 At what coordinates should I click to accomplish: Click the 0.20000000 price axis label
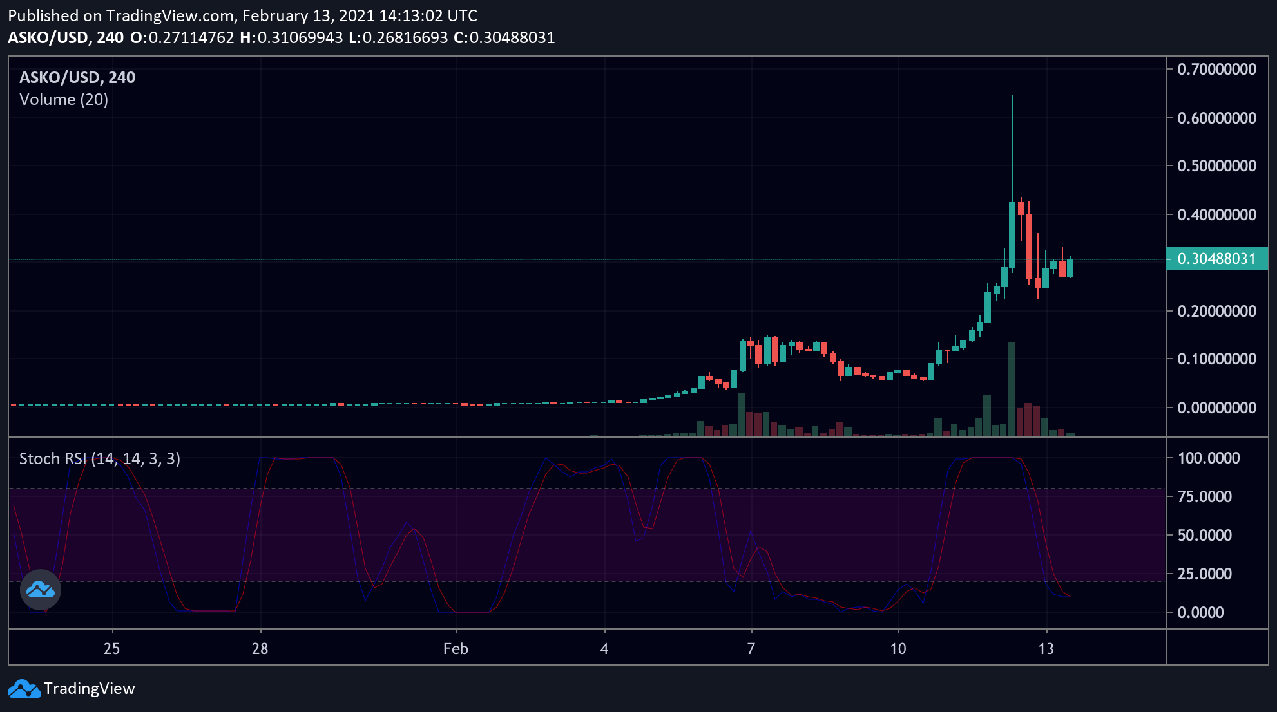tap(1217, 311)
